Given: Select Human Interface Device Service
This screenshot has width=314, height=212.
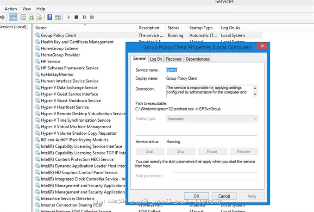Looking at the screenshot, I should pos(69,81).
